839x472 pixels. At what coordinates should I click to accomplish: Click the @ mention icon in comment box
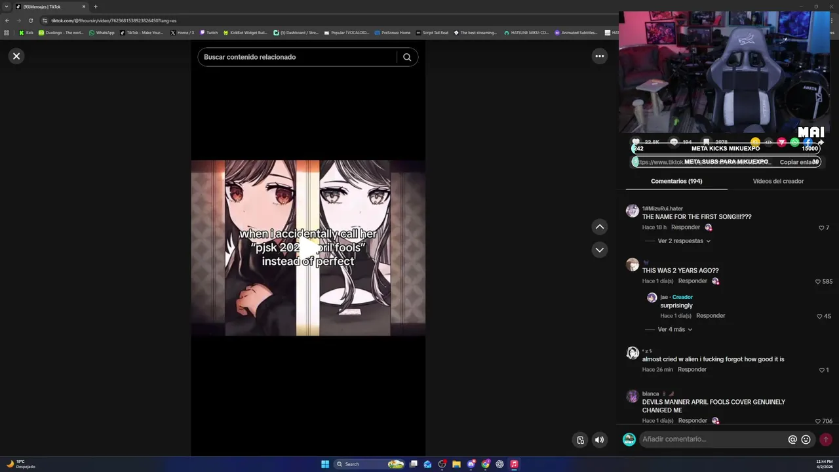pyautogui.click(x=792, y=440)
